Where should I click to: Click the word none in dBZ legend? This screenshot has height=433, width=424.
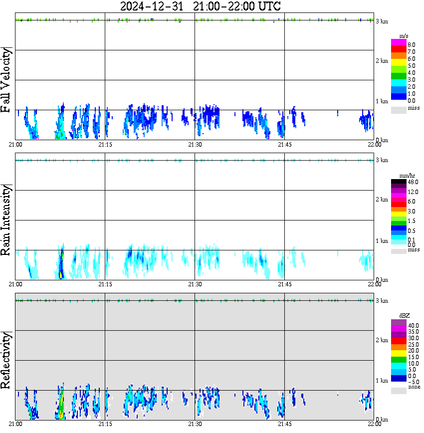(414, 387)
